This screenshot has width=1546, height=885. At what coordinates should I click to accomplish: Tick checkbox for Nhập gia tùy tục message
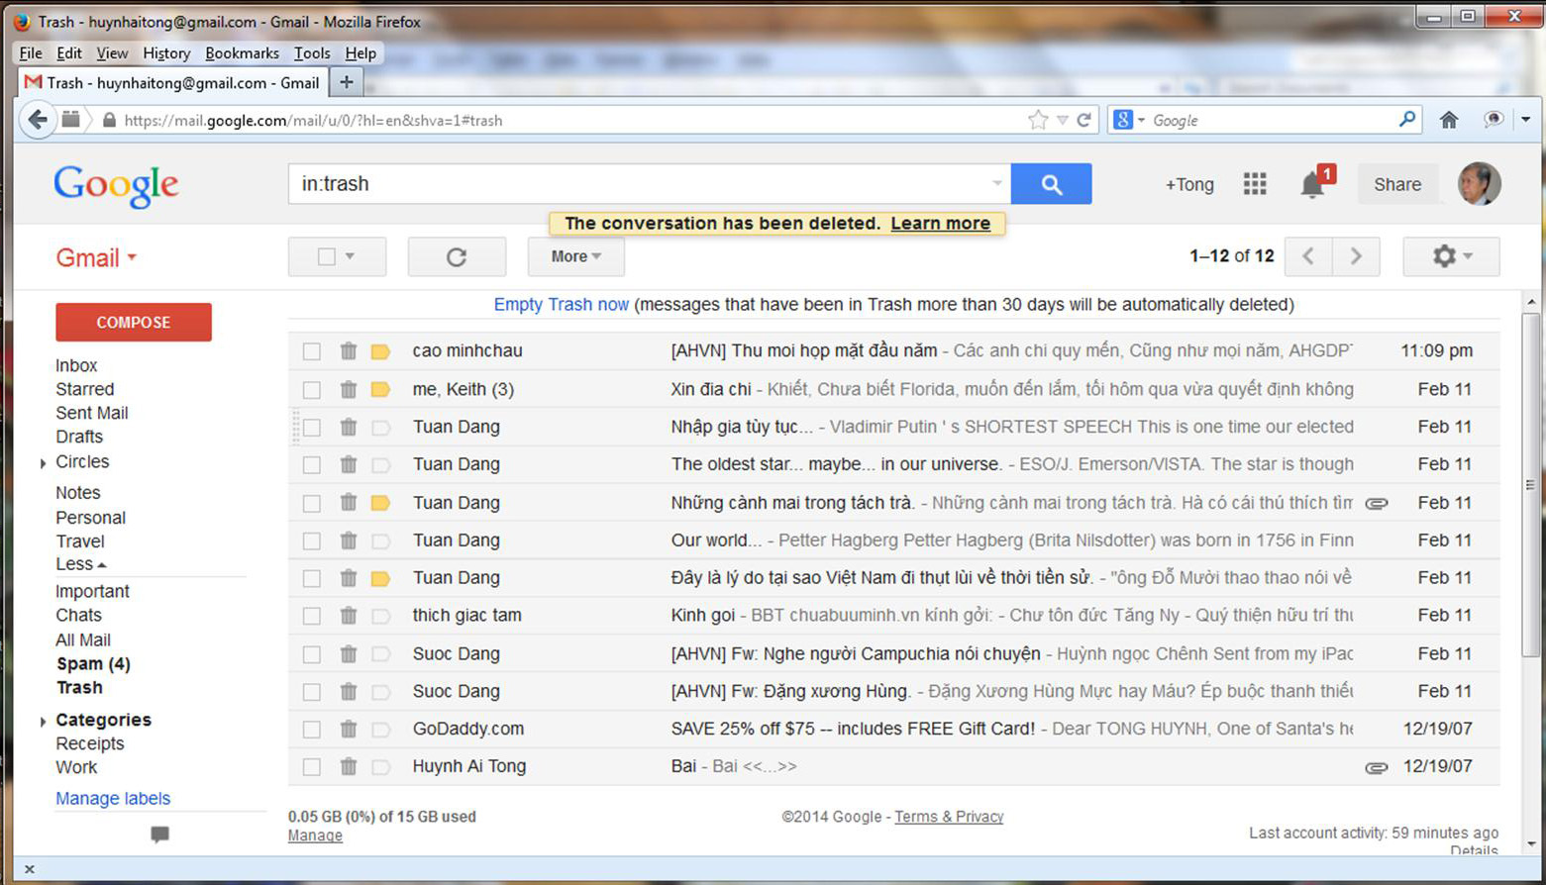pyautogui.click(x=312, y=428)
